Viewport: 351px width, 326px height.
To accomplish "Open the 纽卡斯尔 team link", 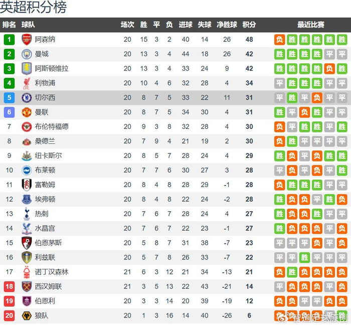I will [x=49, y=156].
